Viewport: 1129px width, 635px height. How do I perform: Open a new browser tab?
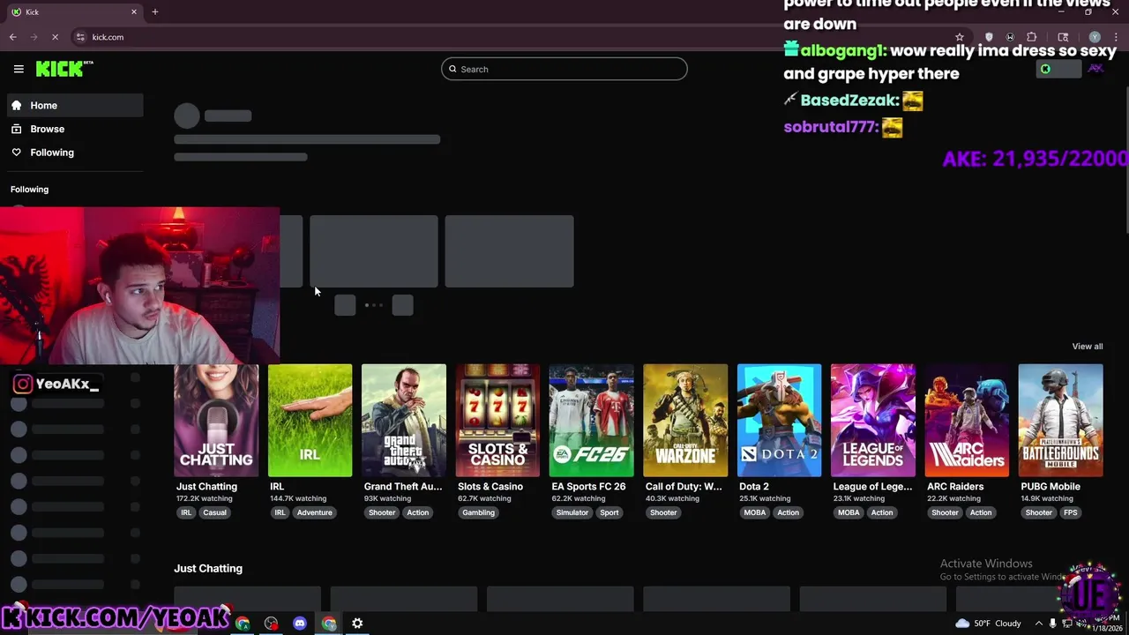tap(155, 11)
